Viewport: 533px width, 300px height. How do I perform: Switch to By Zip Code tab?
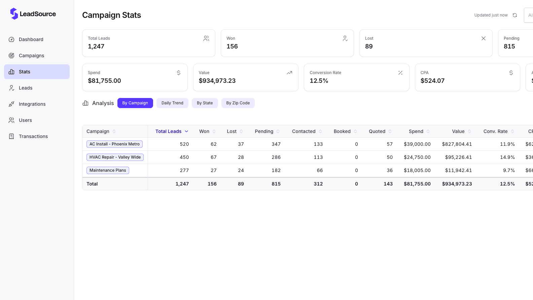pos(238,103)
